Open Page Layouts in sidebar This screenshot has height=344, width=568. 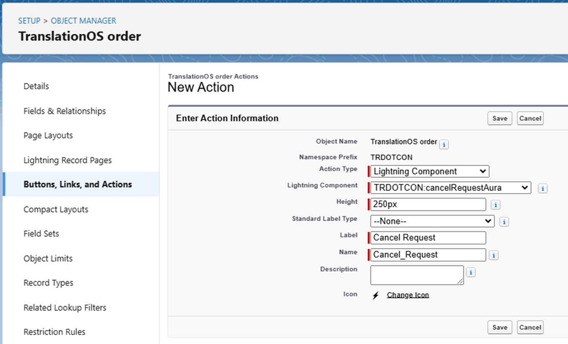48,135
